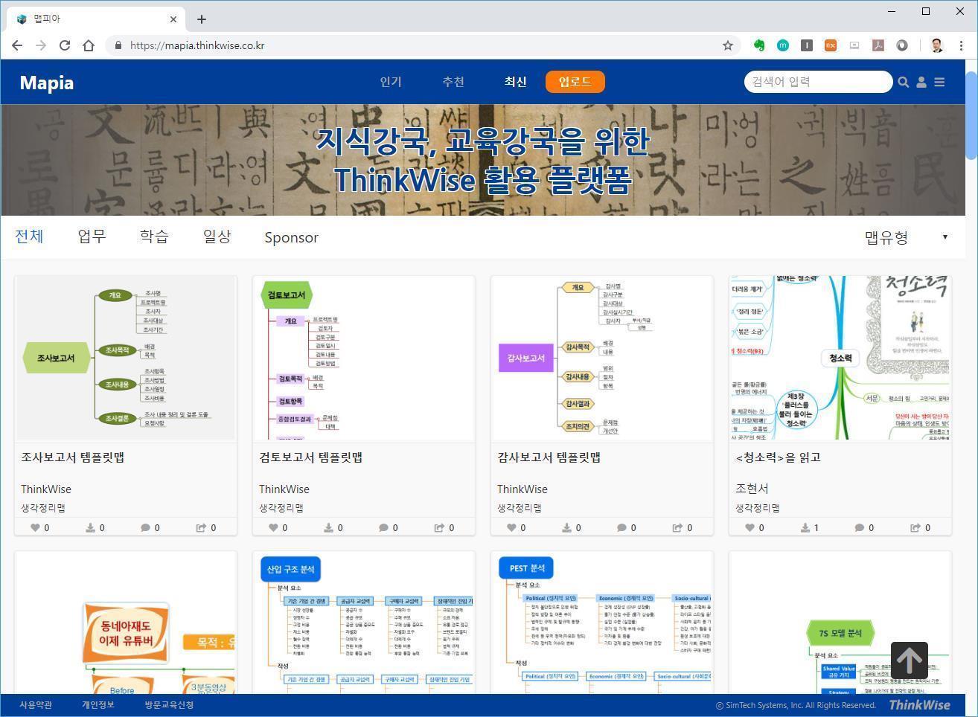
Task: Reload the page in browser
Action: 65,45
